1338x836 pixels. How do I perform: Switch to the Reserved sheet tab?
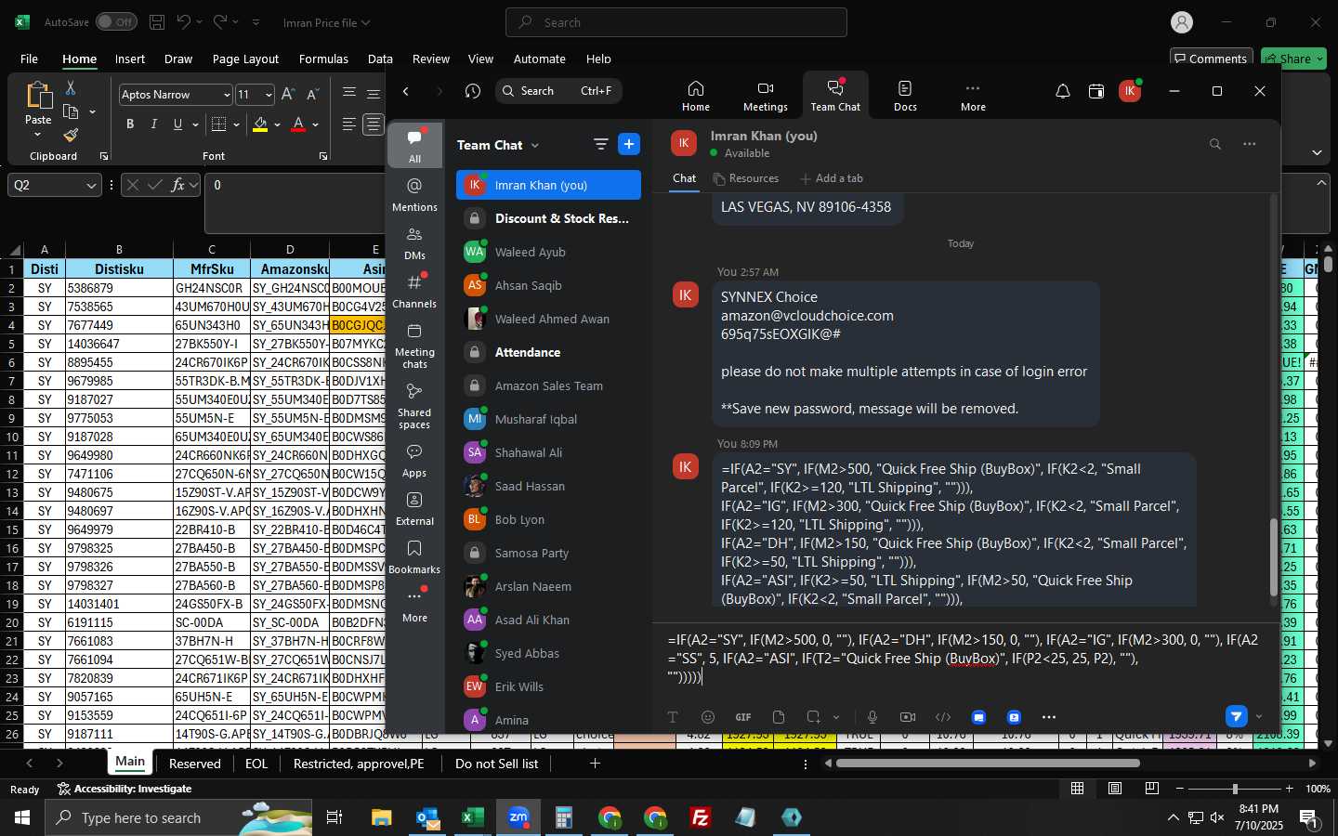(x=195, y=764)
